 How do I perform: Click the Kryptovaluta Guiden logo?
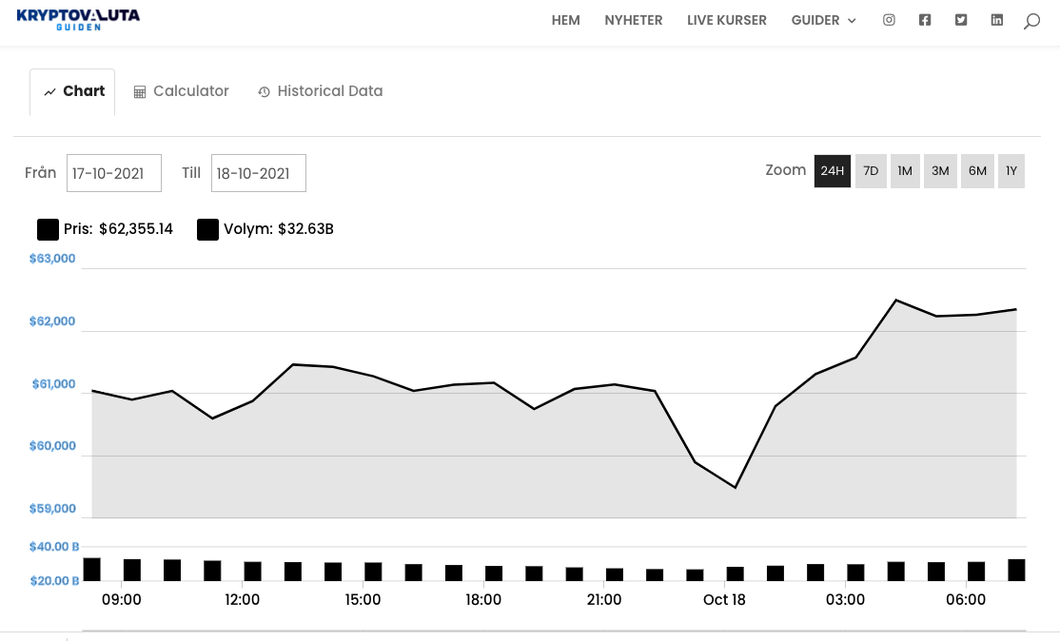click(79, 19)
